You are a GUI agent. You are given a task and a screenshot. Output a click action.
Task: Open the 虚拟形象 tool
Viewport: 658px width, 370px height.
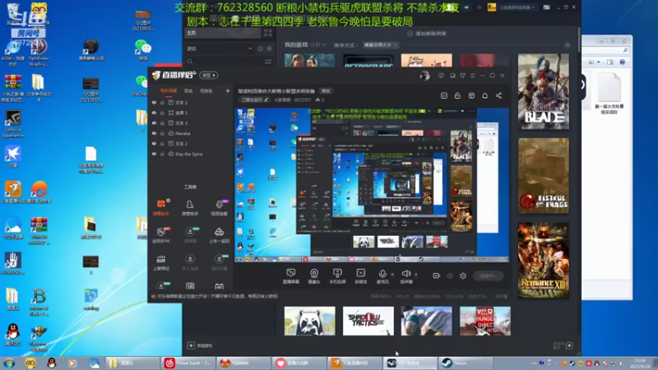219,262
